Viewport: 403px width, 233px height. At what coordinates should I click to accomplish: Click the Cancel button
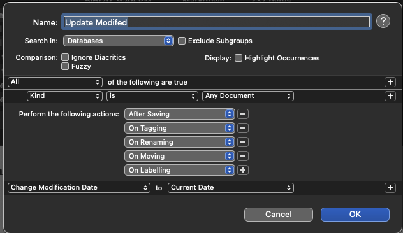click(279, 215)
